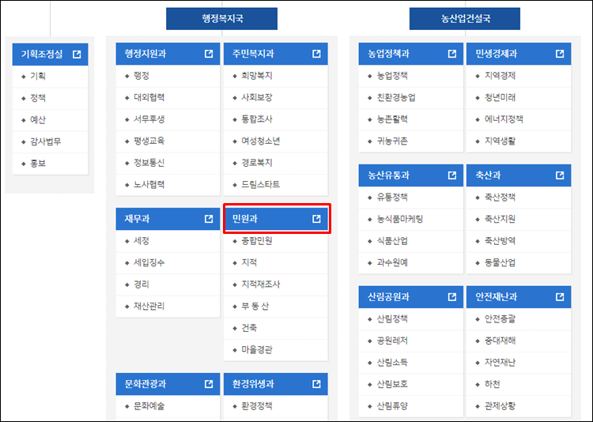Open external link icon beside 행정지원과
Image resolution: width=593 pixels, height=422 pixels.
click(209, 54)
